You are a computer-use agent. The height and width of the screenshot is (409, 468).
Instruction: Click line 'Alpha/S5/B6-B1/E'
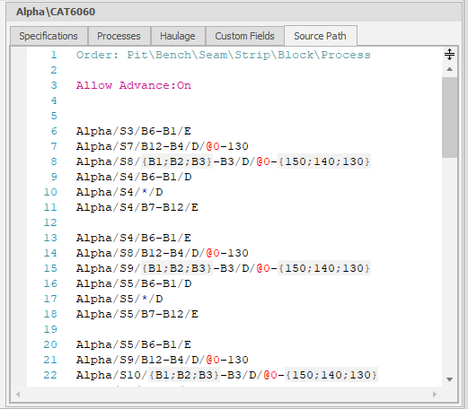(134, 344)
